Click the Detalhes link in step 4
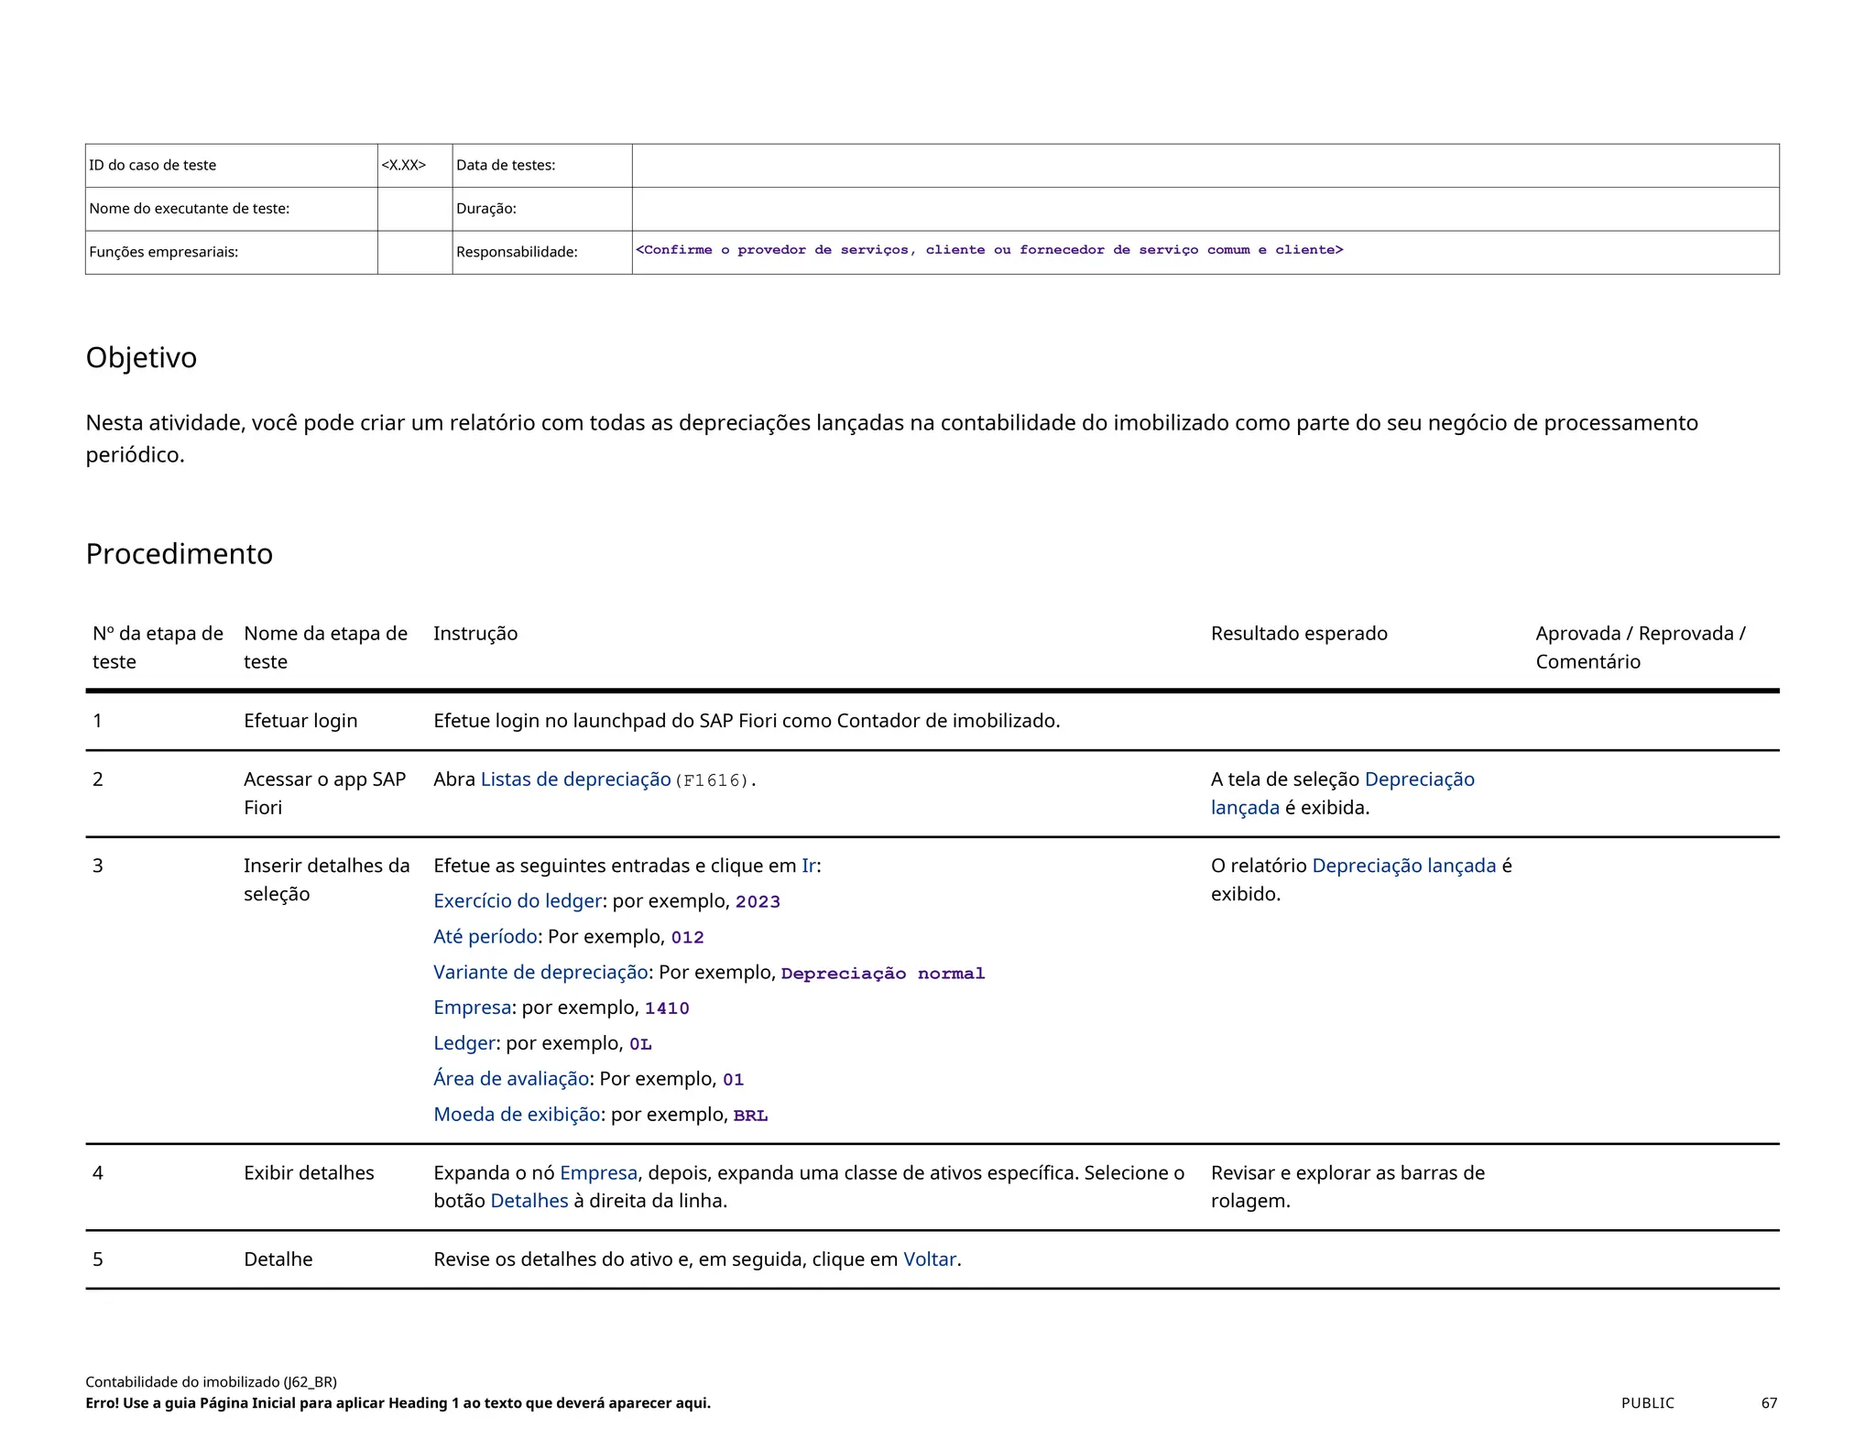Screen dimensions: 1876x1449 tap(529, 1201)
